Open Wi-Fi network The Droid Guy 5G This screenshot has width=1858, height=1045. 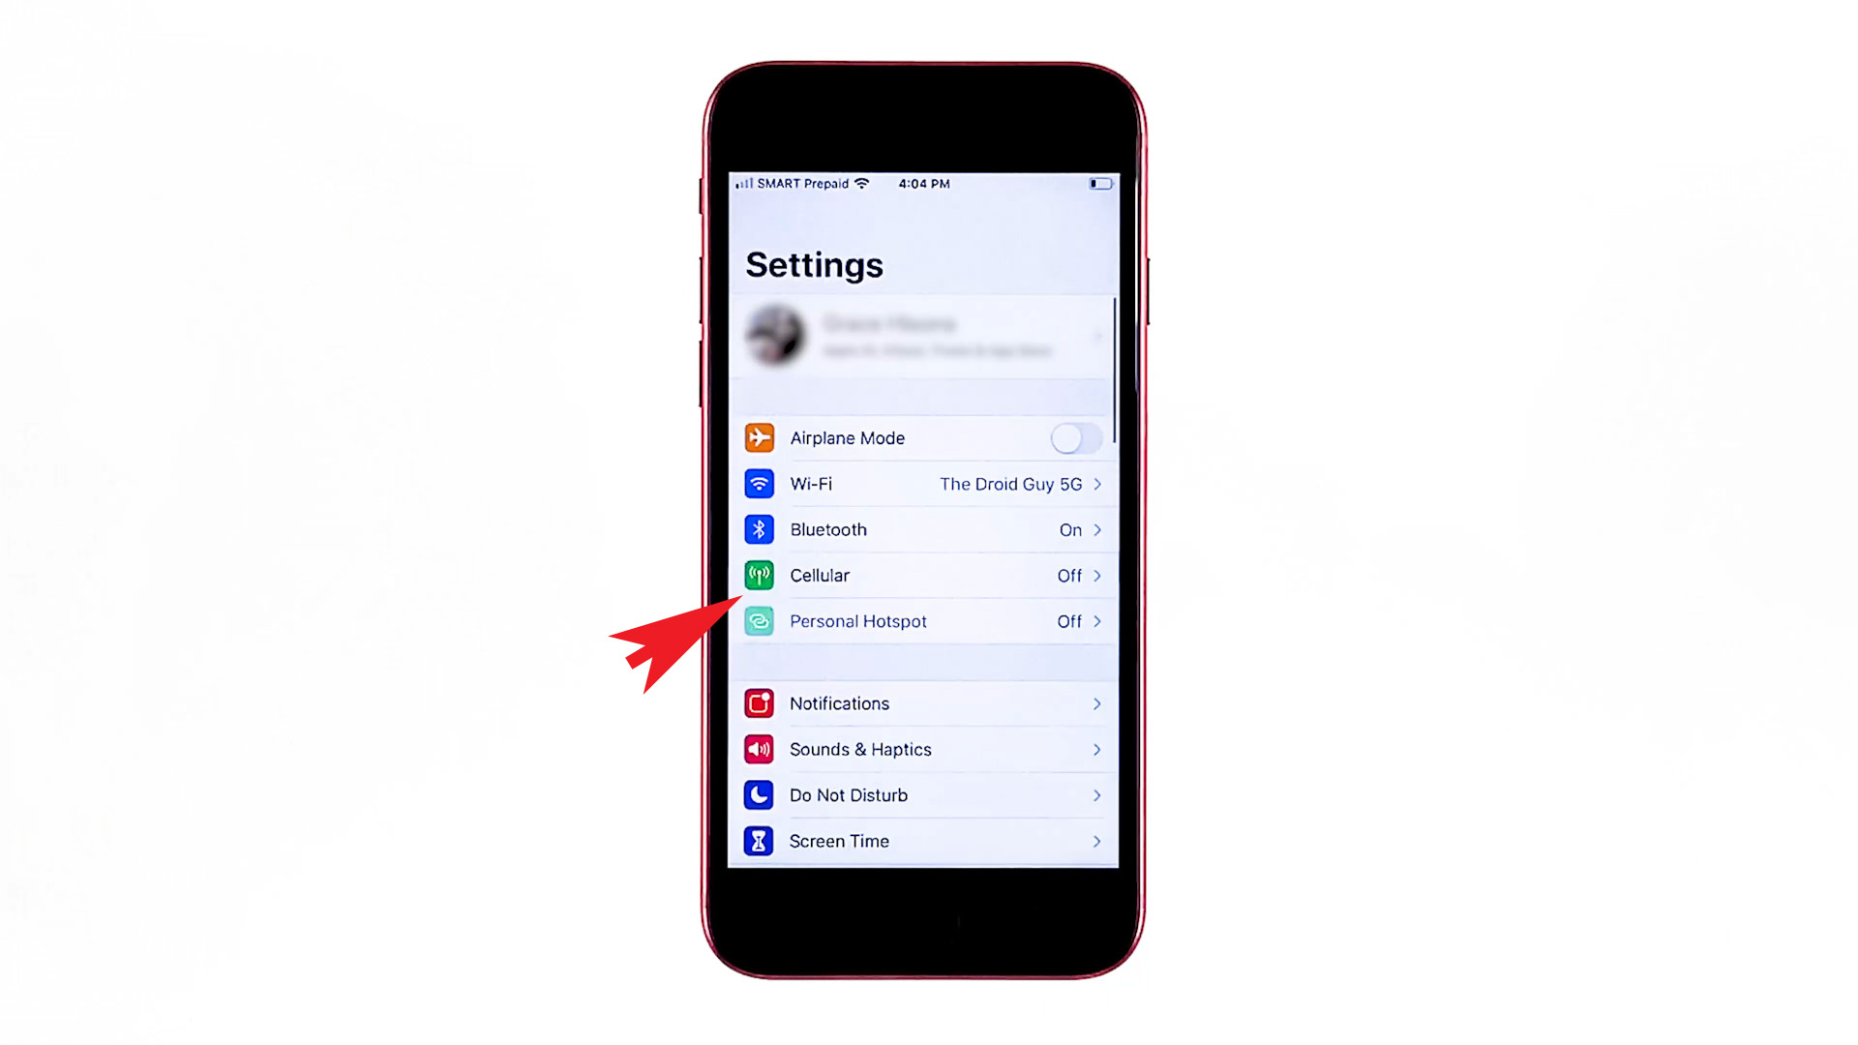1009,484
